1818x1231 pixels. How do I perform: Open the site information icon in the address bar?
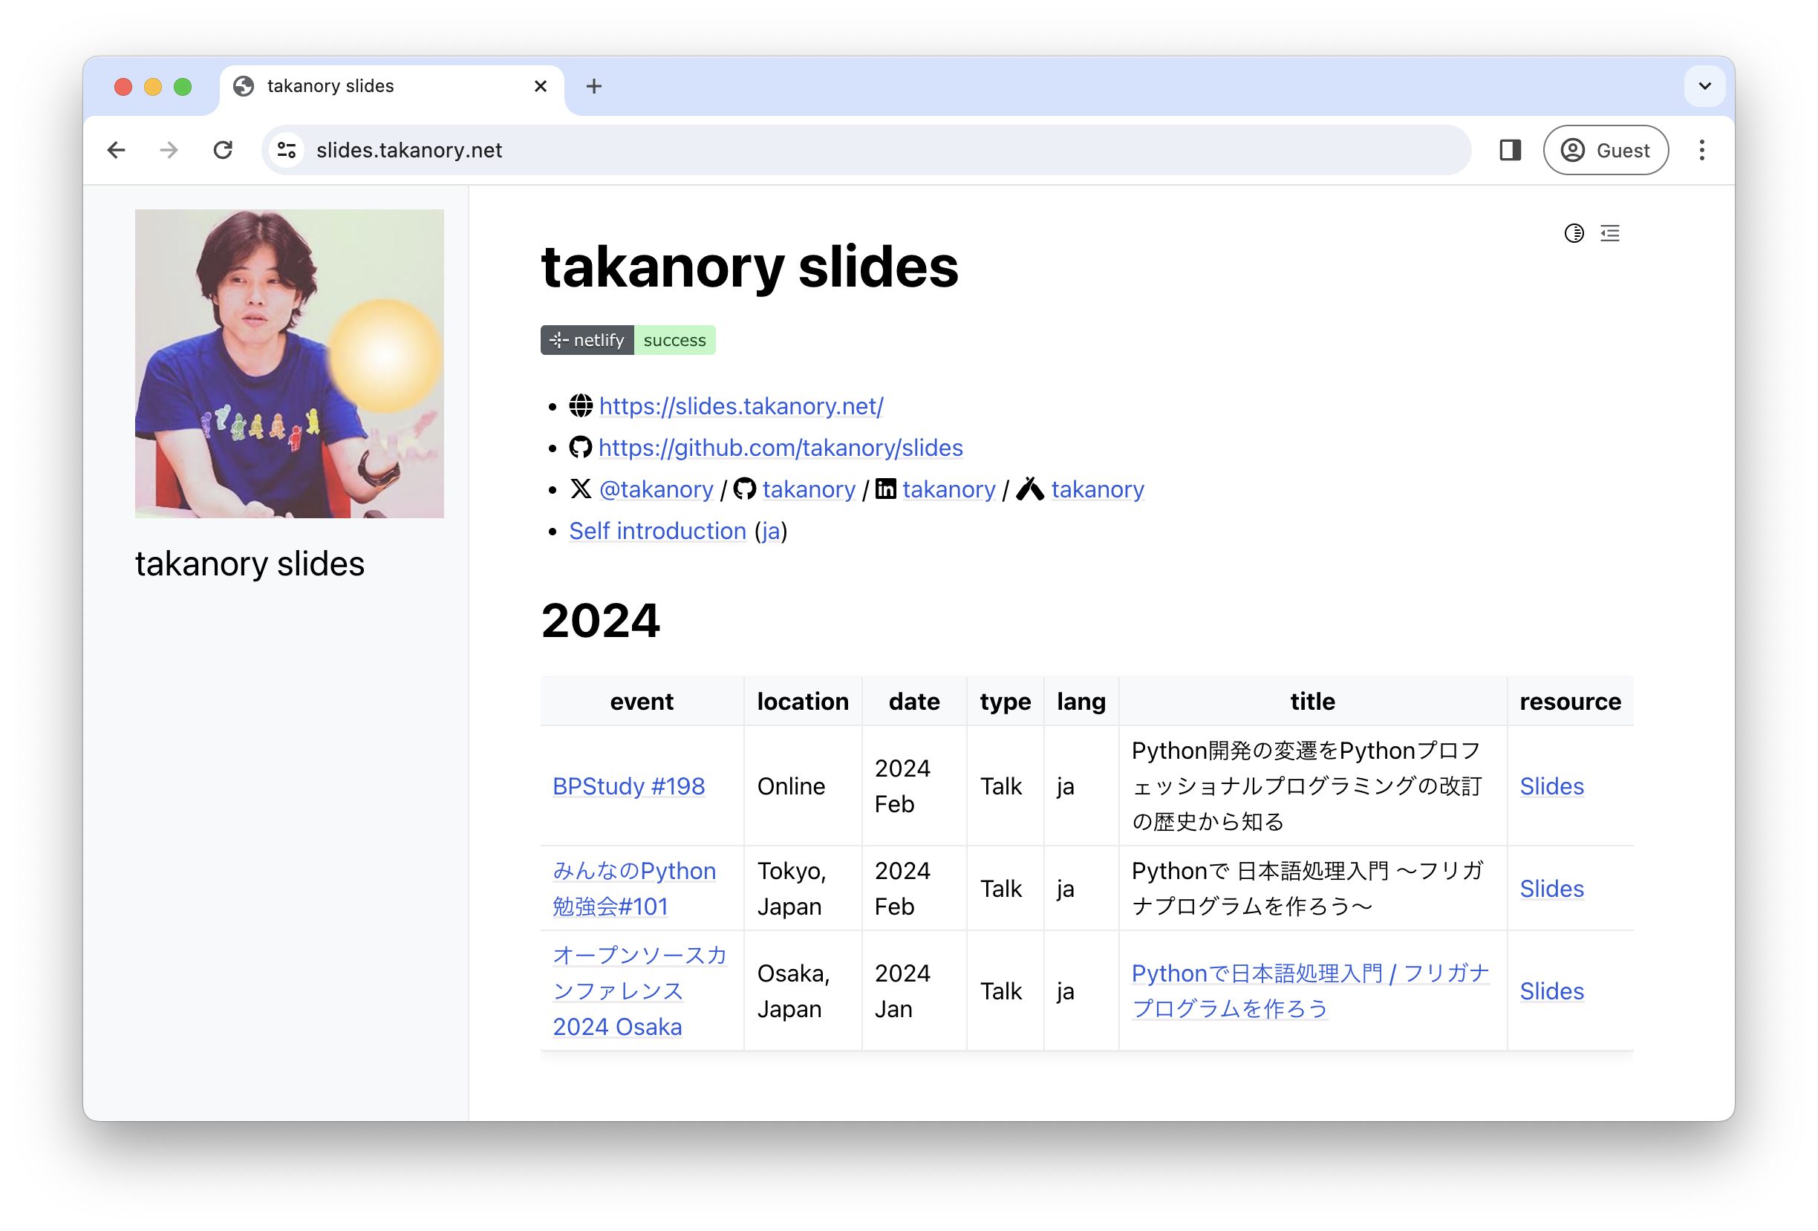285,149
